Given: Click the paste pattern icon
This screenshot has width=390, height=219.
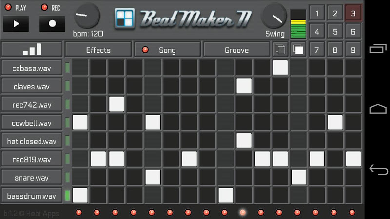Looking at the screenshot, I should (298, 50).
